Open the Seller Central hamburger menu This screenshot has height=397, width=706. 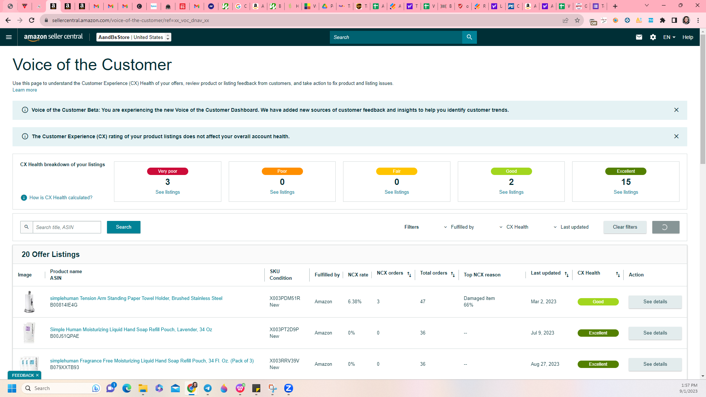pyautogui.click(x=9, y=37)
